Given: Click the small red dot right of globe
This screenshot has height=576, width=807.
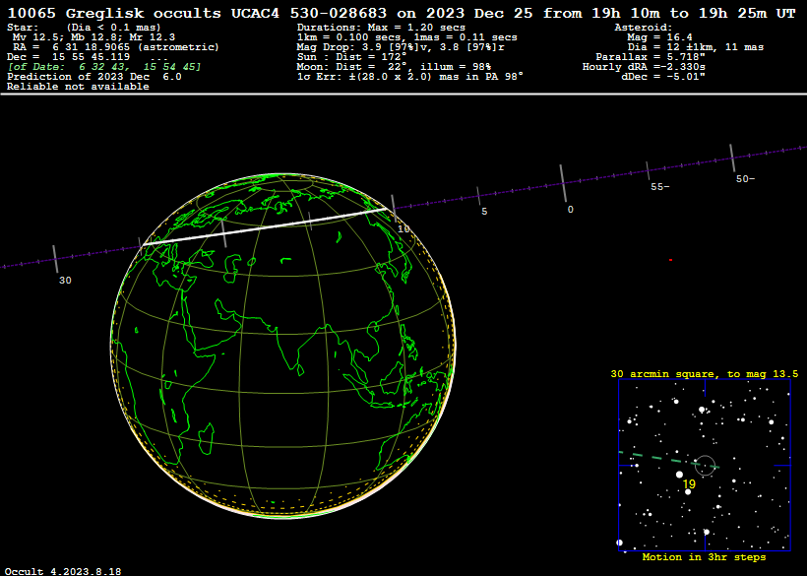Looking at the screenshot, I should click(x=670, y=261).
